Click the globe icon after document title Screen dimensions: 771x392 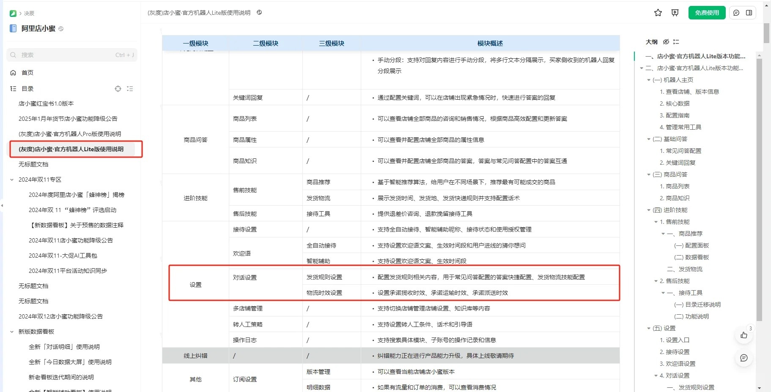click(x=259, y=13)
